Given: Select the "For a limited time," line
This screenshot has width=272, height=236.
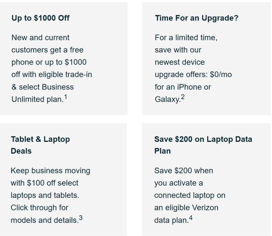Looking at the screenshot, I should click(x=186, y=38).
